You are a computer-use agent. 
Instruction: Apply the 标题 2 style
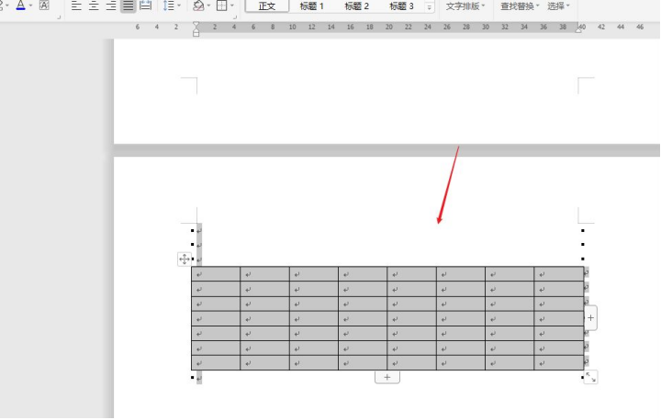click(x=356, y=6)
